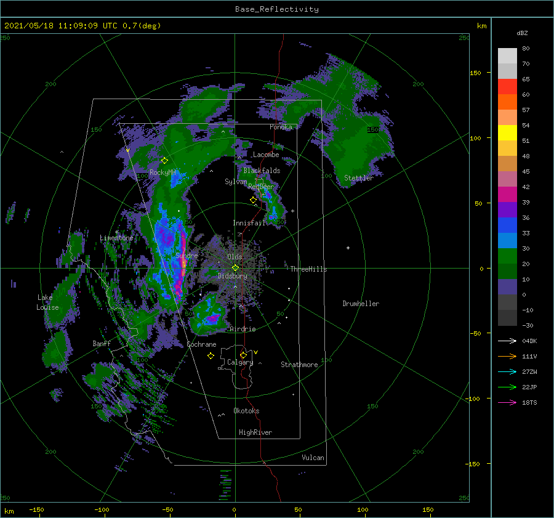The height and width of the screenshot is (518, 554).
Task: Click the Airdrie label
Action: pos(243,329)
